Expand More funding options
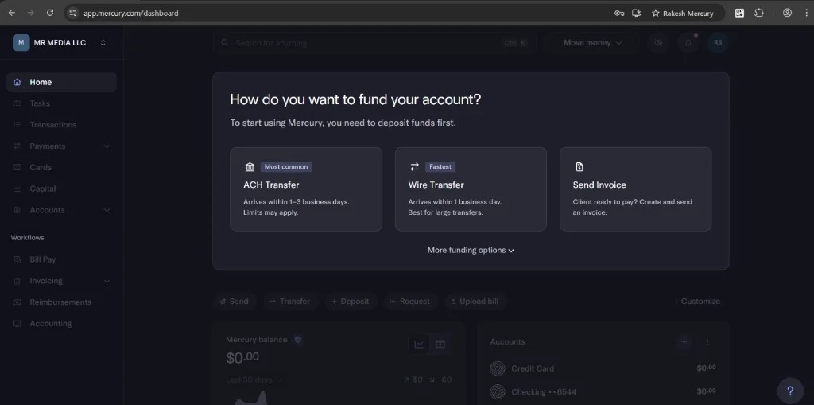The height and width of the screenshot is (405, 814). pyautogui.click(x=471, y=250)
